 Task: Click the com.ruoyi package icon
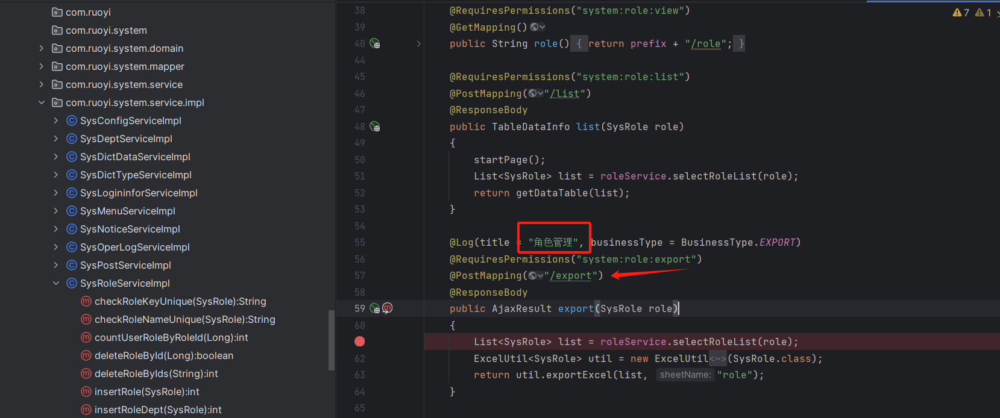(x=57, y=12)
